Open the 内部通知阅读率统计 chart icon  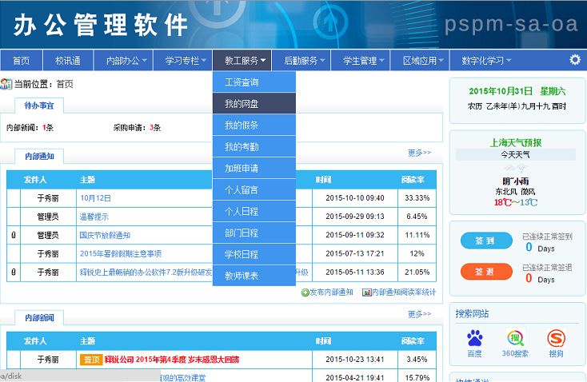[x=366, y=292]
